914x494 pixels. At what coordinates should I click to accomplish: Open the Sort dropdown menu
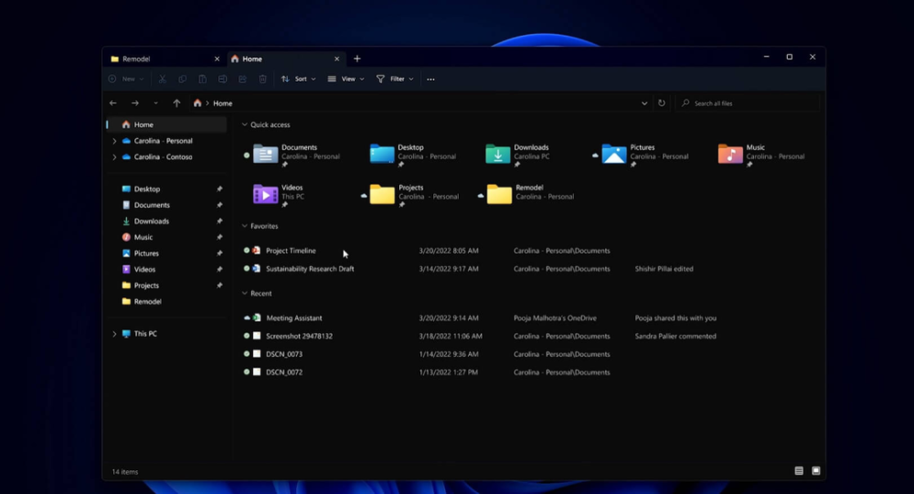(299, 80)
